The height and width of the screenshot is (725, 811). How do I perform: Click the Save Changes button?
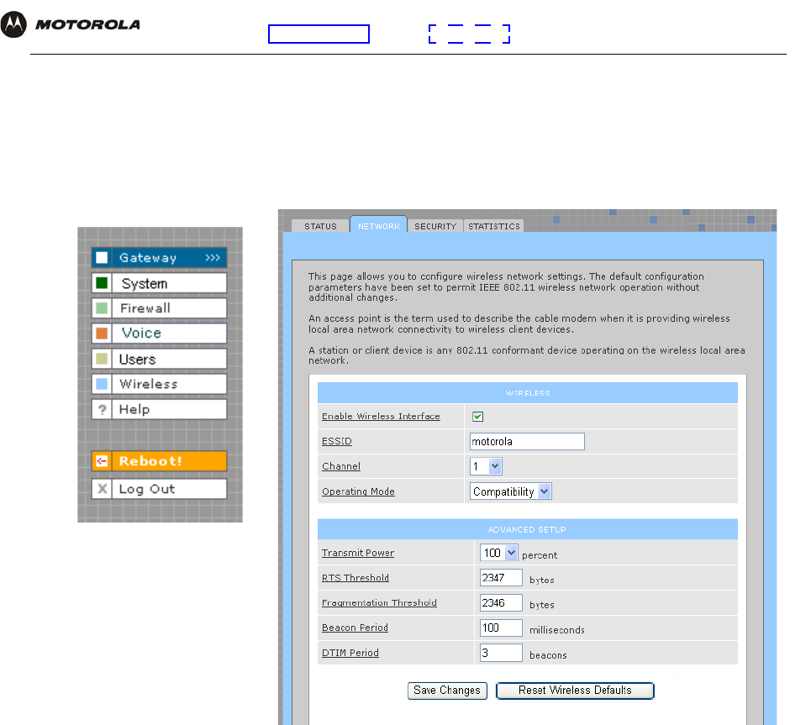pos(447,691)
